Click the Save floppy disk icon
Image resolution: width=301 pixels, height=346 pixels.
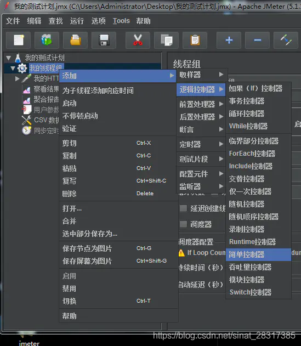(104, 40)
